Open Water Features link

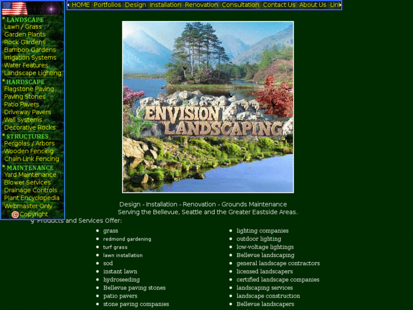pyautogui.click(x=26, y=65)
